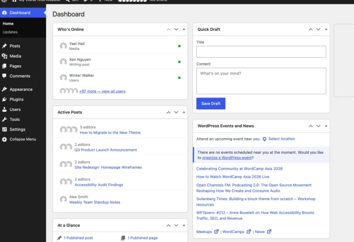Click the Posts pushpin icon
This screenshot has height=242, width=354.
pyautogui.click(x=4, y=46)
